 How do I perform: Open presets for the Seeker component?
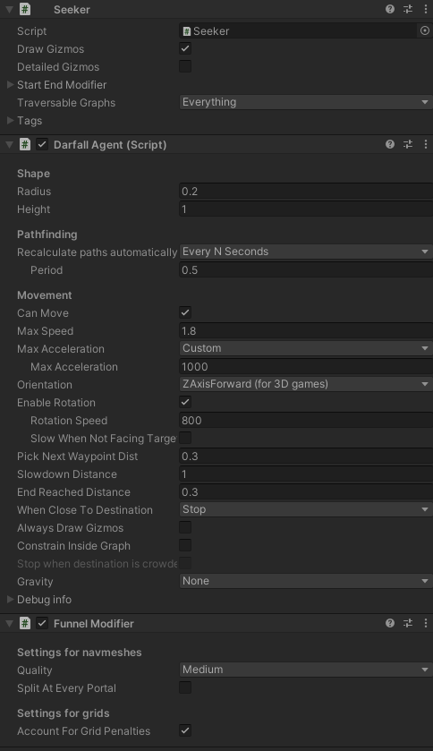click(408, 9)
